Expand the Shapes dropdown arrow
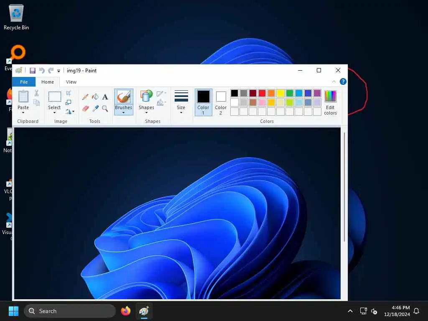The height and width of the screenshot is (321, 428). click(x=146, y=112)
